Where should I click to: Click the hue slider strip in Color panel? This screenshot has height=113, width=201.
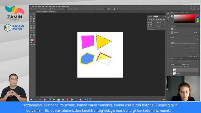tap(198, 19)
